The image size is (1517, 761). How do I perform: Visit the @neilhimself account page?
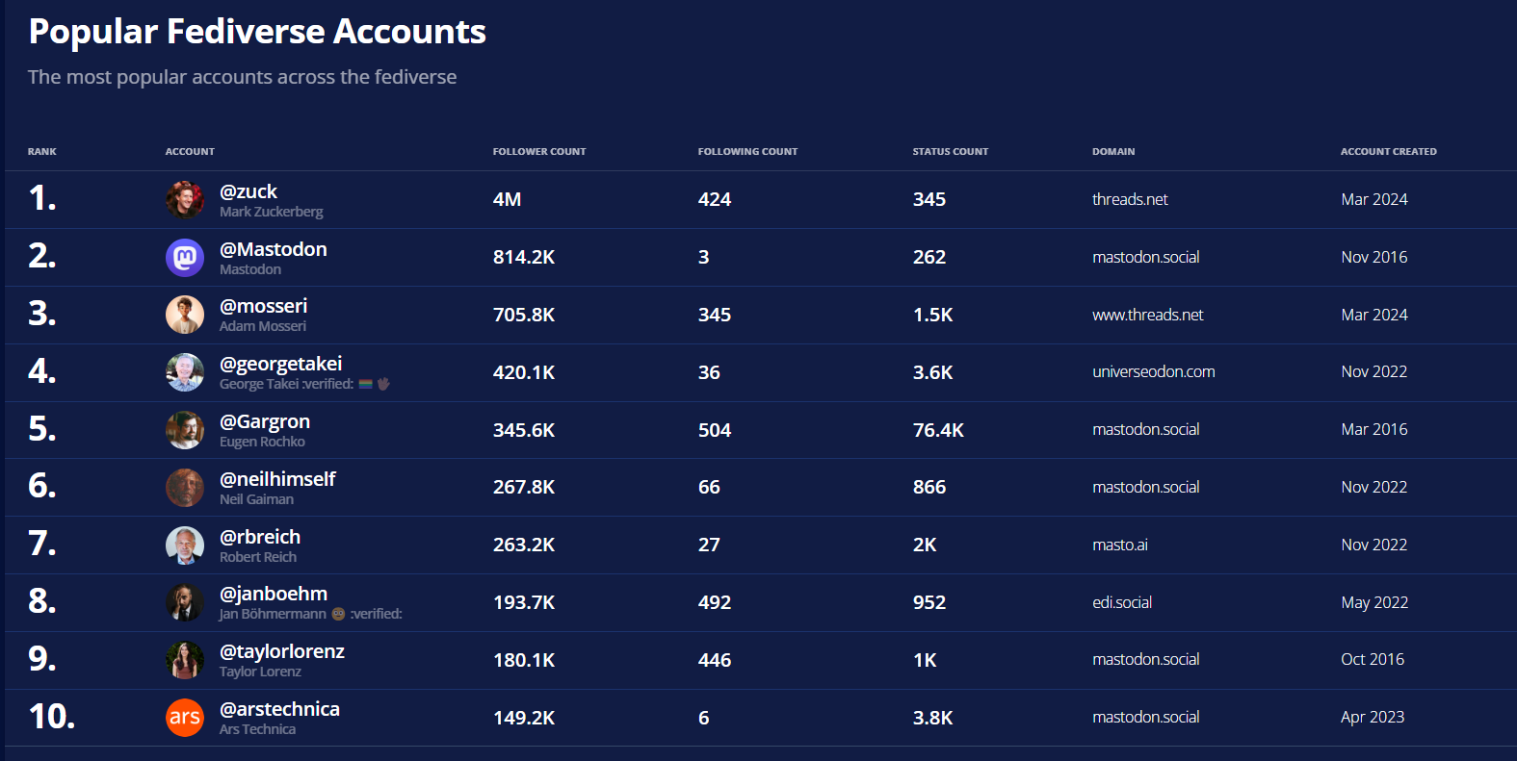coord(277,479)
